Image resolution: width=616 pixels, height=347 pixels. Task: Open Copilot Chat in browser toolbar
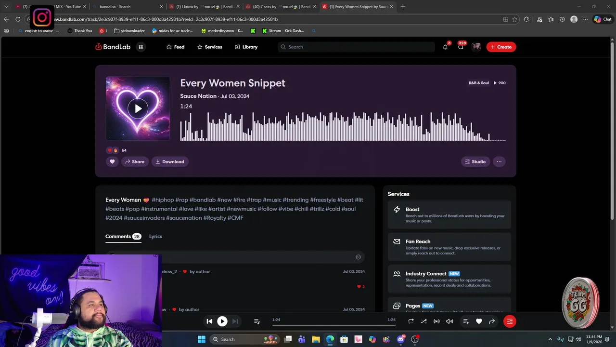[x=603, y=19]
